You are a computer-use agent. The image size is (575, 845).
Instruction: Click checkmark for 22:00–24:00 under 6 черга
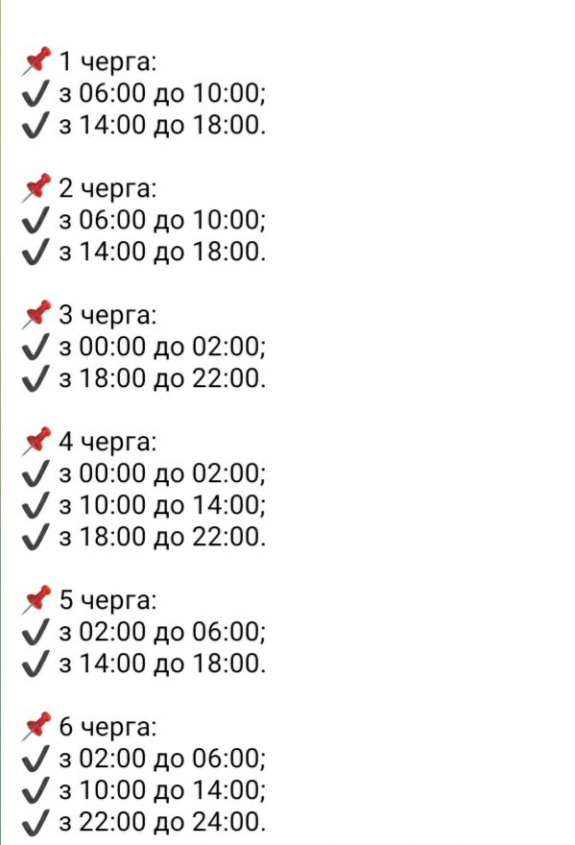36,822
